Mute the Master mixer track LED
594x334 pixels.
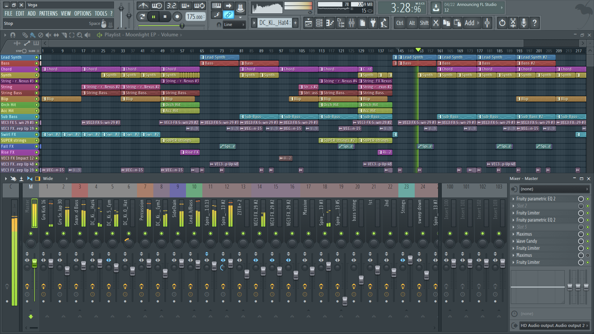[x=31, y=233]
